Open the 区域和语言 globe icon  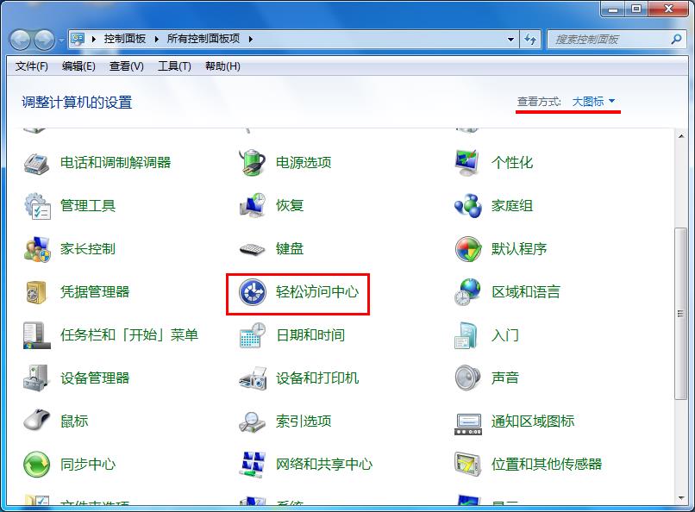tap(467, 292)
